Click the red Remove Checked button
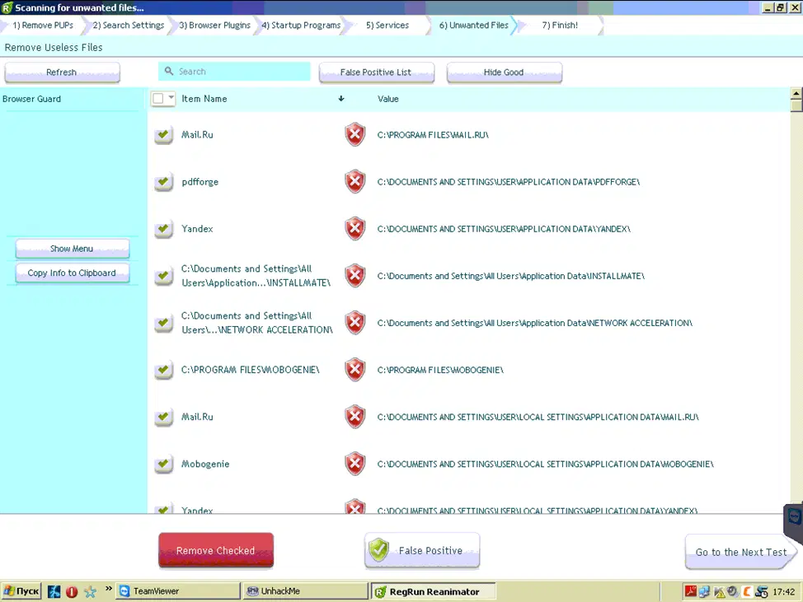Screen dimensions: 803x602 click(216, 550)
